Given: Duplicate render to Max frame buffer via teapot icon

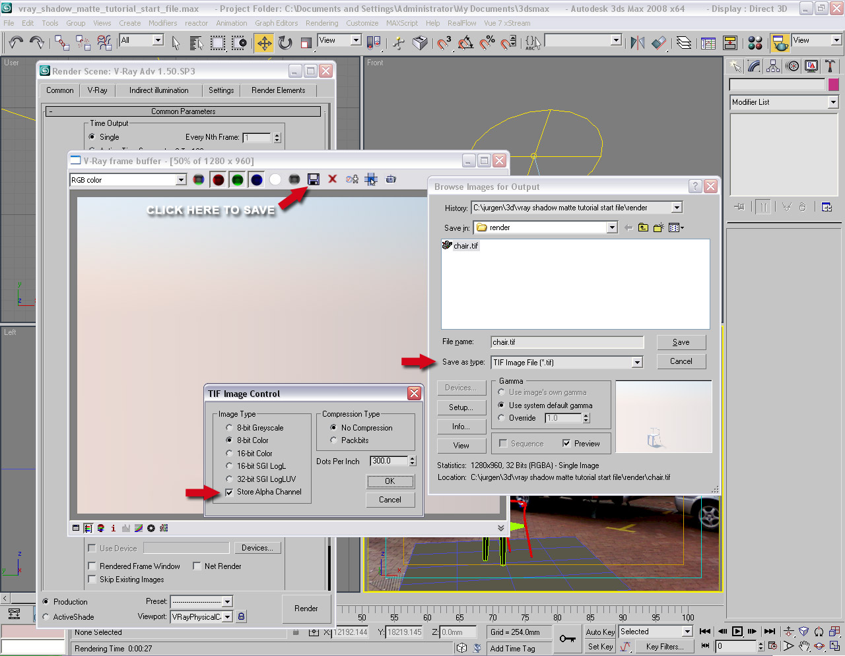Looking at the screenshot, I should (389, 179).
